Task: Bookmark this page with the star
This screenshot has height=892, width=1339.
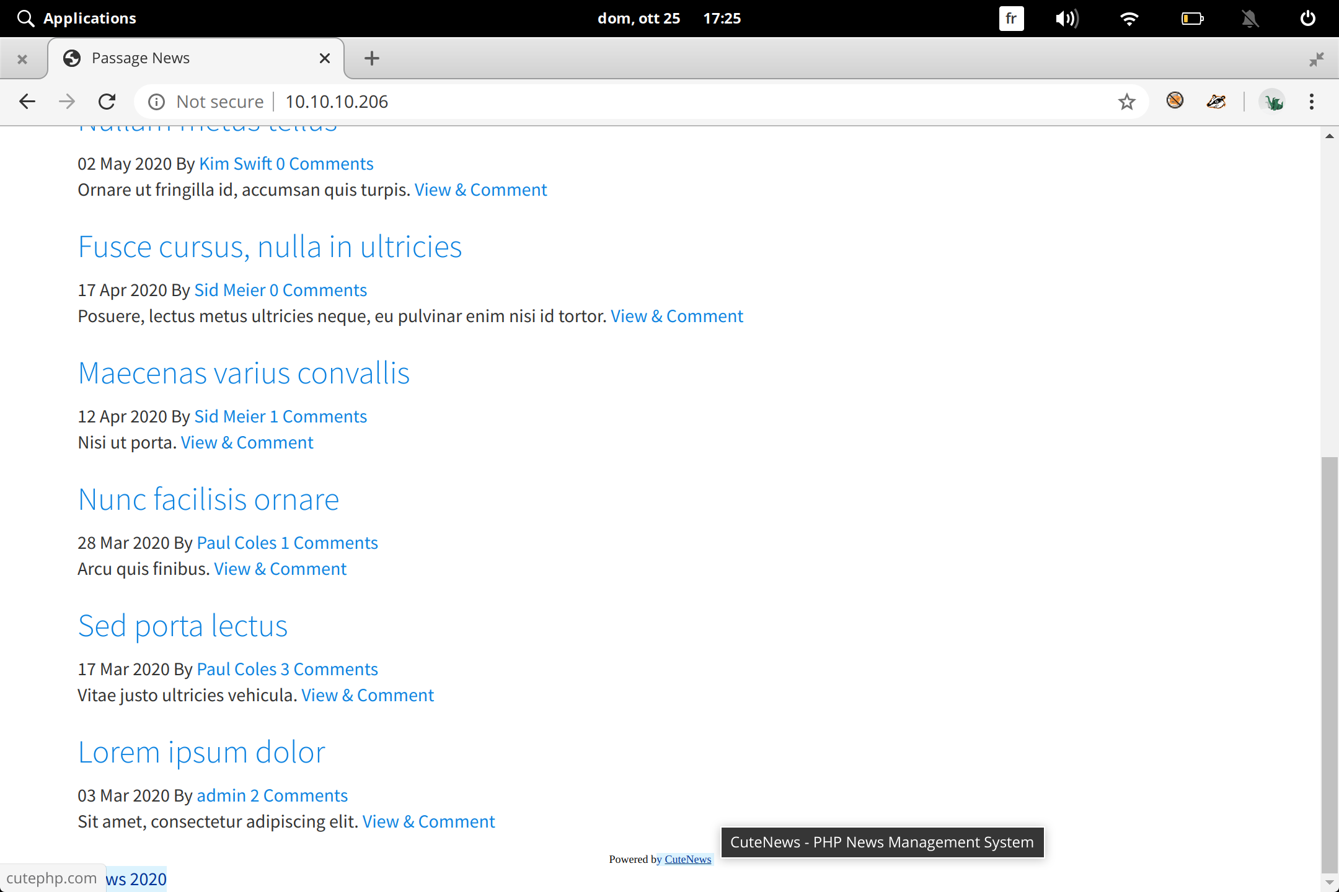Action: click(1126, 101)
